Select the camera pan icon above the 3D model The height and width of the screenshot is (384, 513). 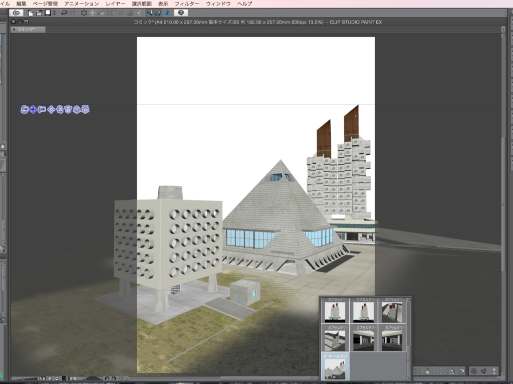(33, 109)
